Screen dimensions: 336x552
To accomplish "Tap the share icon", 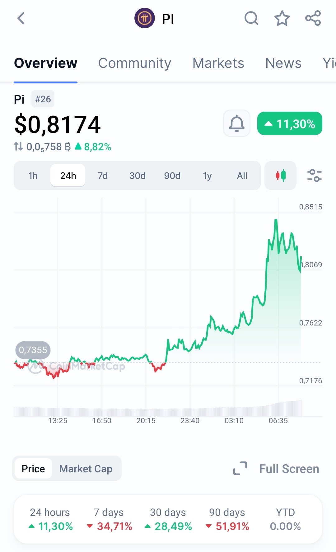I will (x=313, y=18).
